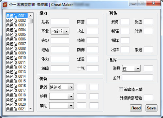Focus second value field next to 武器
Viewport: 163px width, 118px height.
tap(94, 87)
